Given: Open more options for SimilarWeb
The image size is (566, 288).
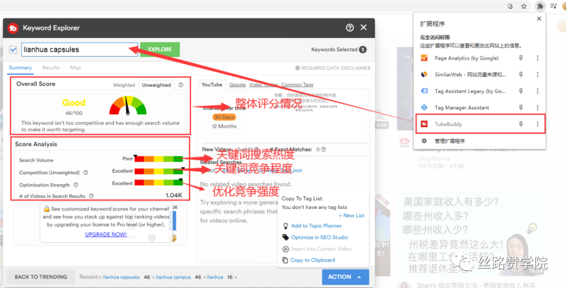Looking at the screenshot, I should (538, 74).
